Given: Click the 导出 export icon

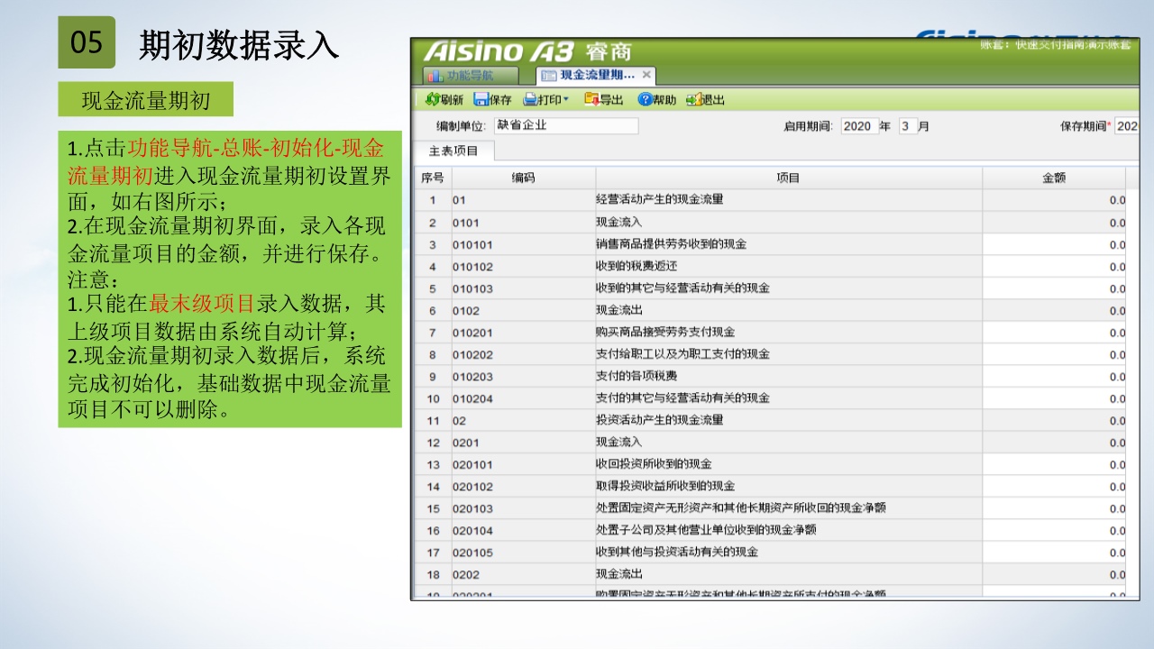Looking at the screenshot, I should click(x=591, y=100).
